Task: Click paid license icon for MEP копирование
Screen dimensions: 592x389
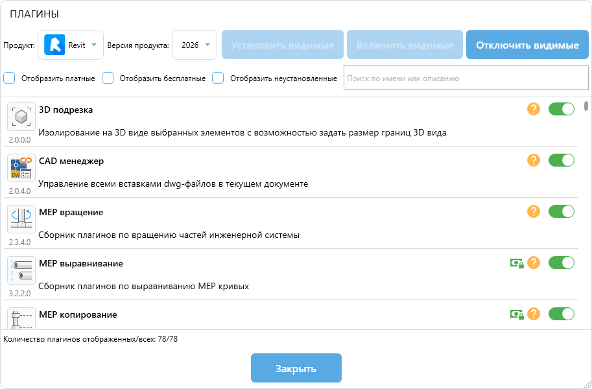Action: click(x=516, y=314)
